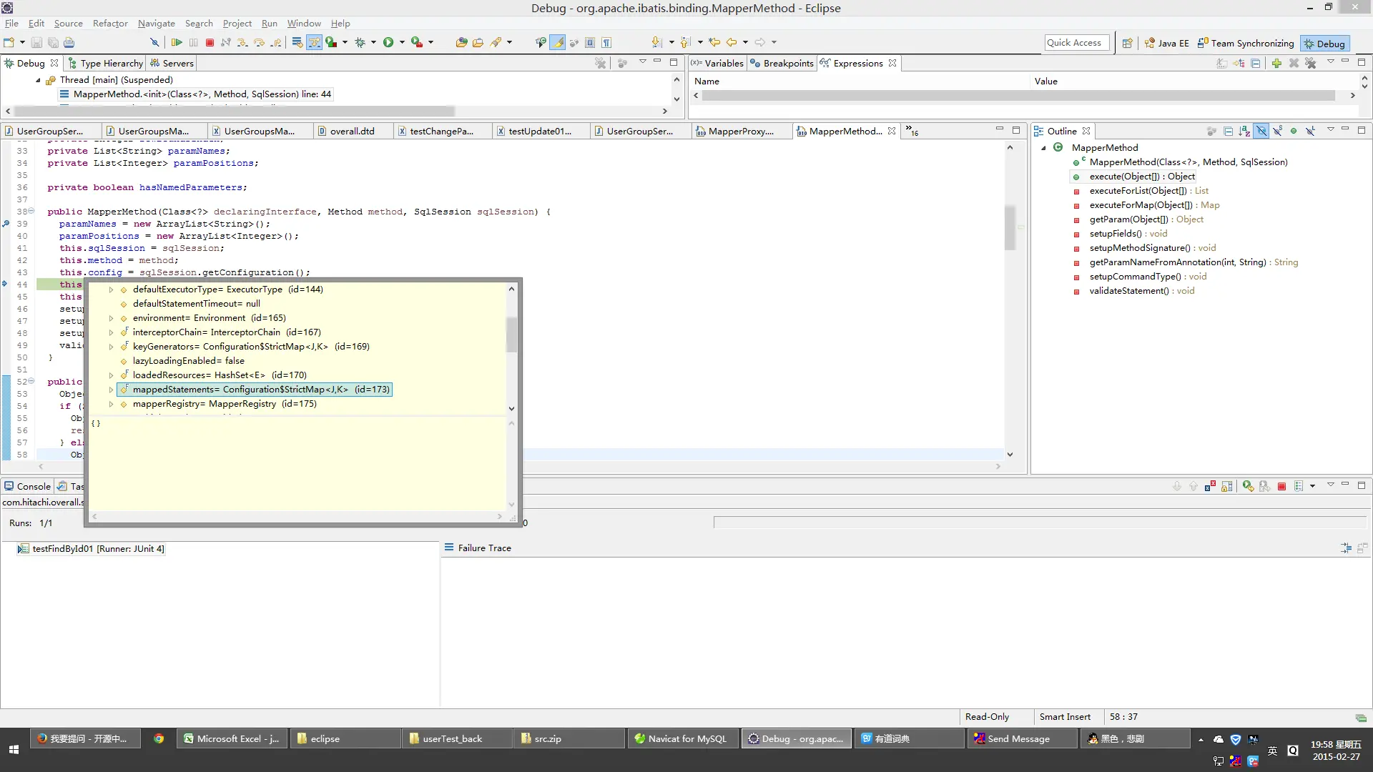Click the Resume debug button
The width and height of the screenshot is (1373, 772).
pos(177,43)
